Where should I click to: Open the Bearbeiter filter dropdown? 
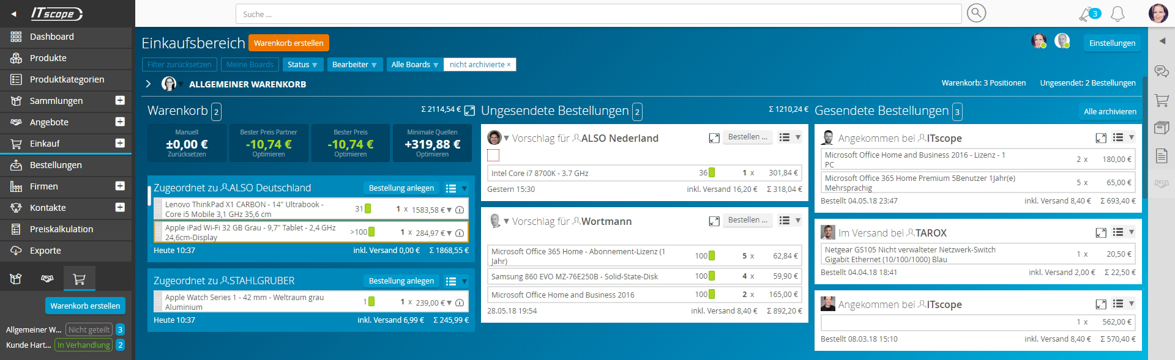tap(354, 65)
